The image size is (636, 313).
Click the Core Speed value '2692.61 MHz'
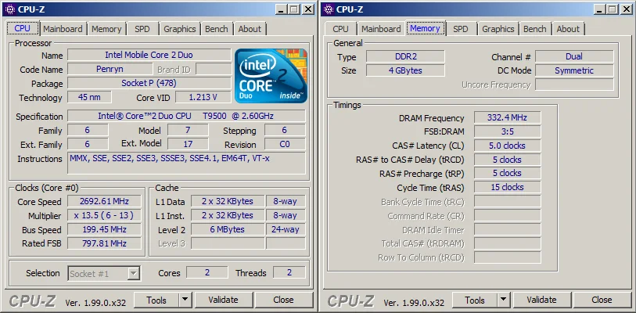pyautogui.click(x=104, y=201)
